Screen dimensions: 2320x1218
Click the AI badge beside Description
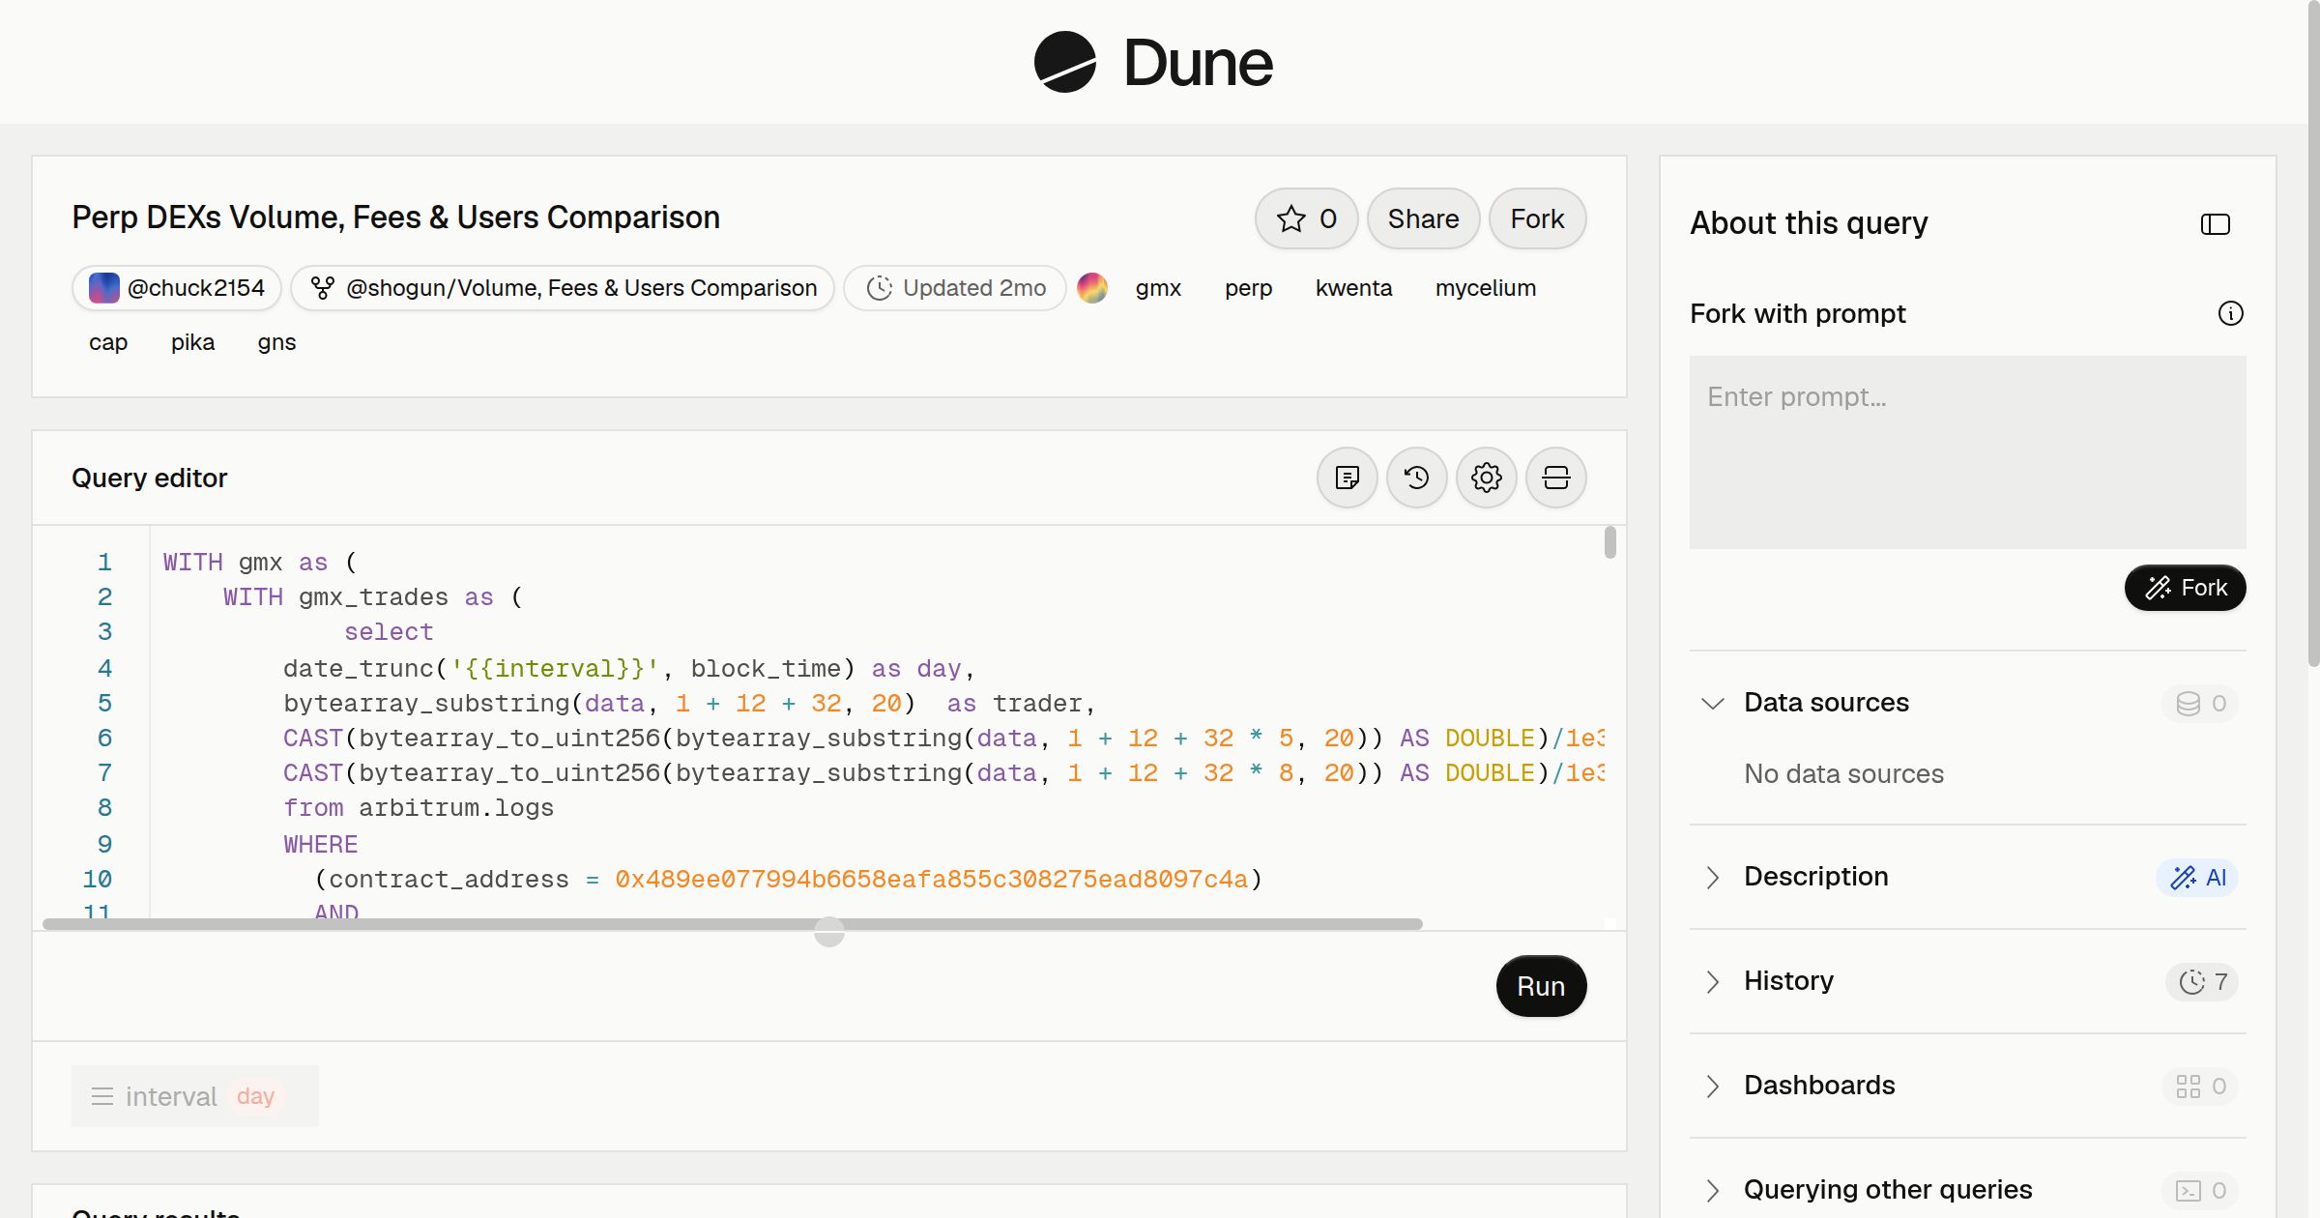coord(2197,877)
